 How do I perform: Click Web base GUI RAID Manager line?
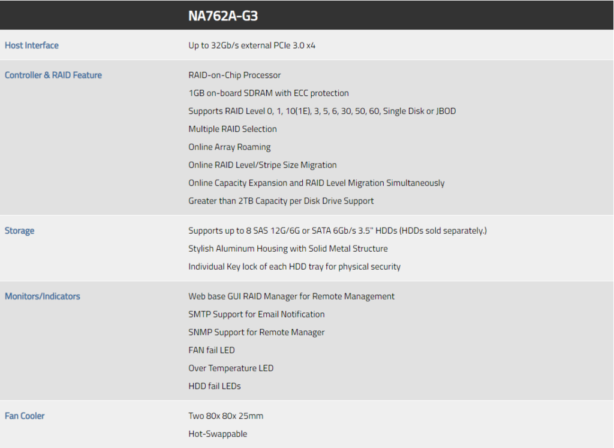(291, 296)
